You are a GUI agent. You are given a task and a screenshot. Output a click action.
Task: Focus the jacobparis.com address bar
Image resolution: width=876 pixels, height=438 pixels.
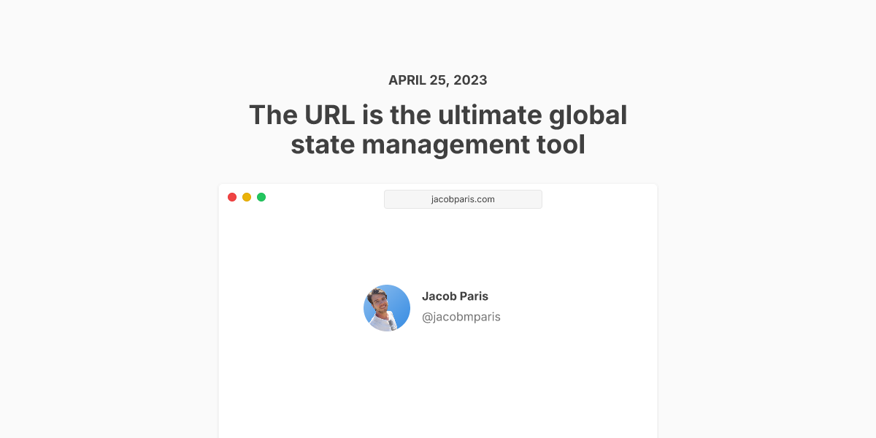click(463, 199)
